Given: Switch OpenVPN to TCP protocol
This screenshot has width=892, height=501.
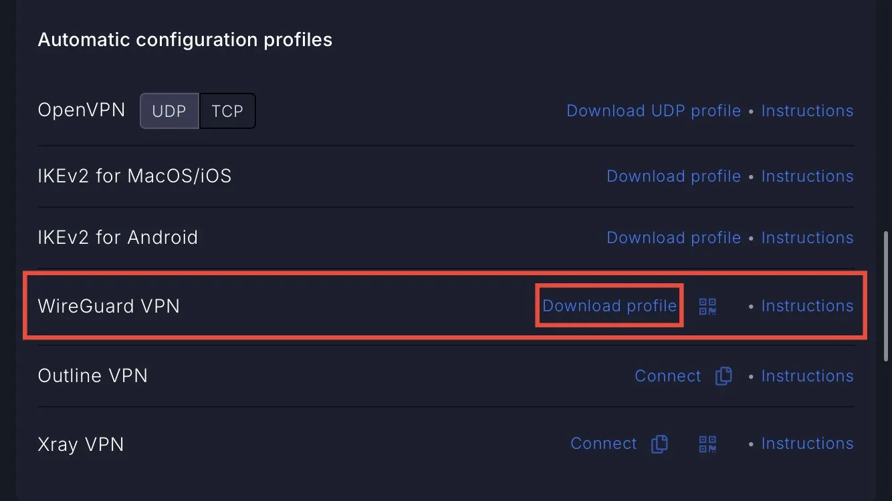Looking at the screenshot, I should point(227,111).
